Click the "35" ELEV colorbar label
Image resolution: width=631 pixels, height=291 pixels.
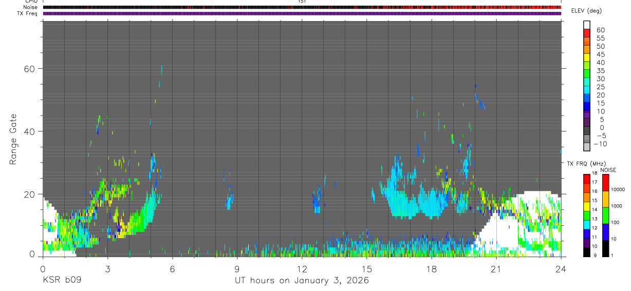(600, 71)
